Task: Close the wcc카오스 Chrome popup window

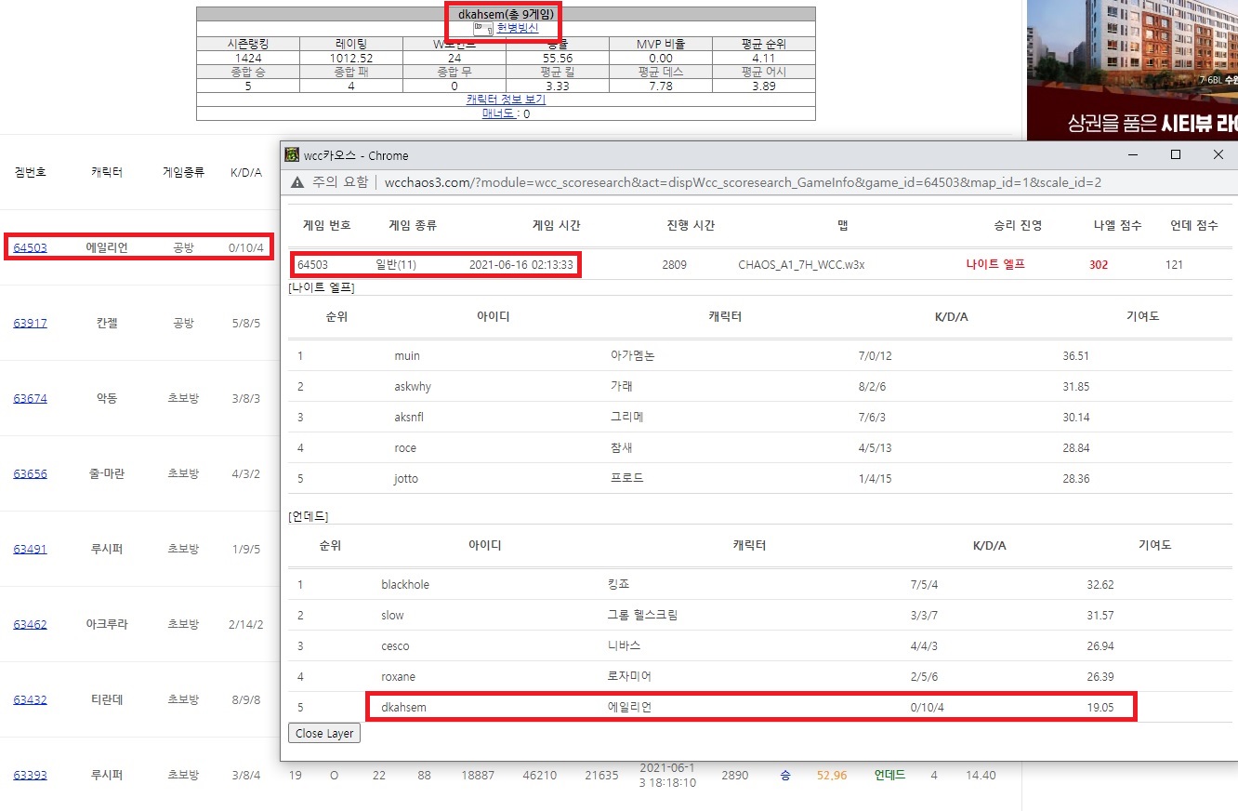Action: (1218, 155)
